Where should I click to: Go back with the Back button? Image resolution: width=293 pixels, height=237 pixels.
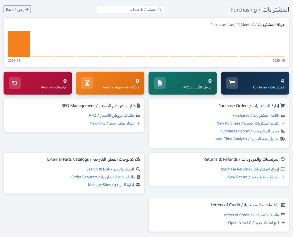[17, 9]
